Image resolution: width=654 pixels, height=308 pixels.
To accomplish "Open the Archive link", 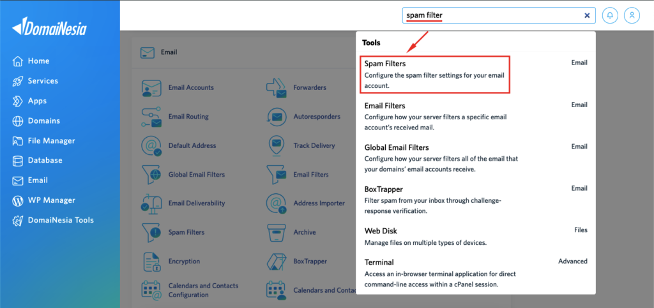I will [x=305, y=232].
